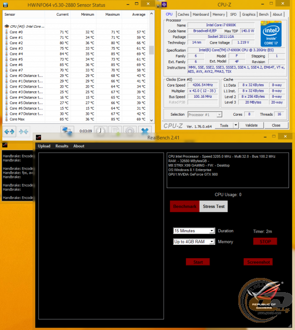The image size is (295, 330).
Task: Open the Memory dropdown showing Up to 4GB RAM
Action: pyautogui.click(x=212, y=242)
